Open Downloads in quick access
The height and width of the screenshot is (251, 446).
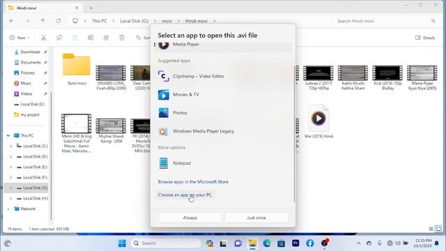coord(30,52)
